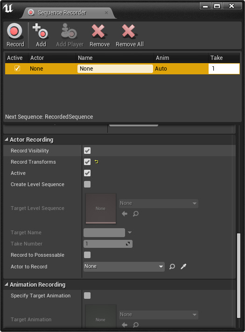
Task: Sort by Take column header
Action: (224, 58)
